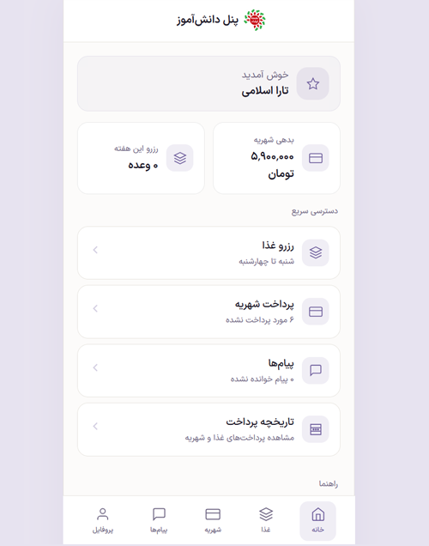This screenshot has height=546, width=429.
Task: Click the credit card icon beside tuition debt
Action: (316, 158)
